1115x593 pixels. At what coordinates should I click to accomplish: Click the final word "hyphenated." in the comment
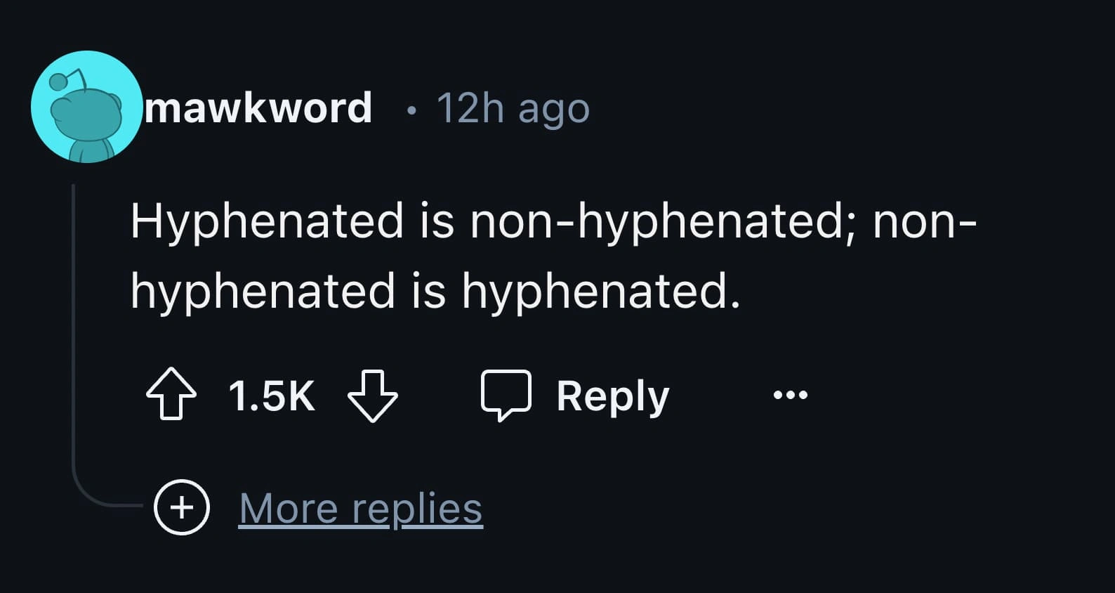click(600, 291)
